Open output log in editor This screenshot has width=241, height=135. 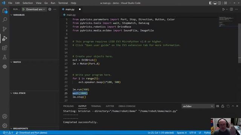[x=228, y=106]
